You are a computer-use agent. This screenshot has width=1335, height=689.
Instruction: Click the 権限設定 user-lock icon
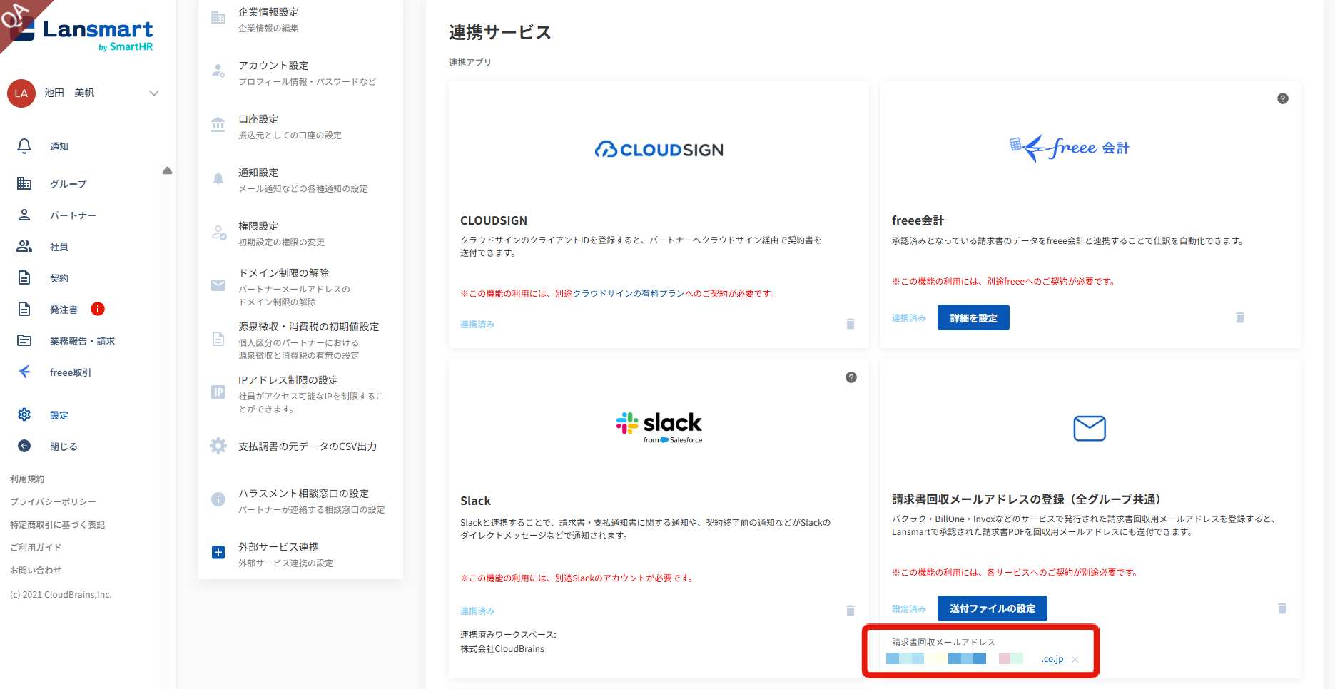(x=218, y=233)
